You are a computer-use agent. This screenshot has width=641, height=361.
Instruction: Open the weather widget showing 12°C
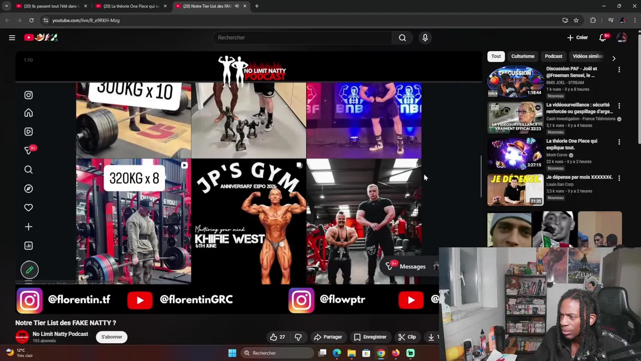pos(18,353)
